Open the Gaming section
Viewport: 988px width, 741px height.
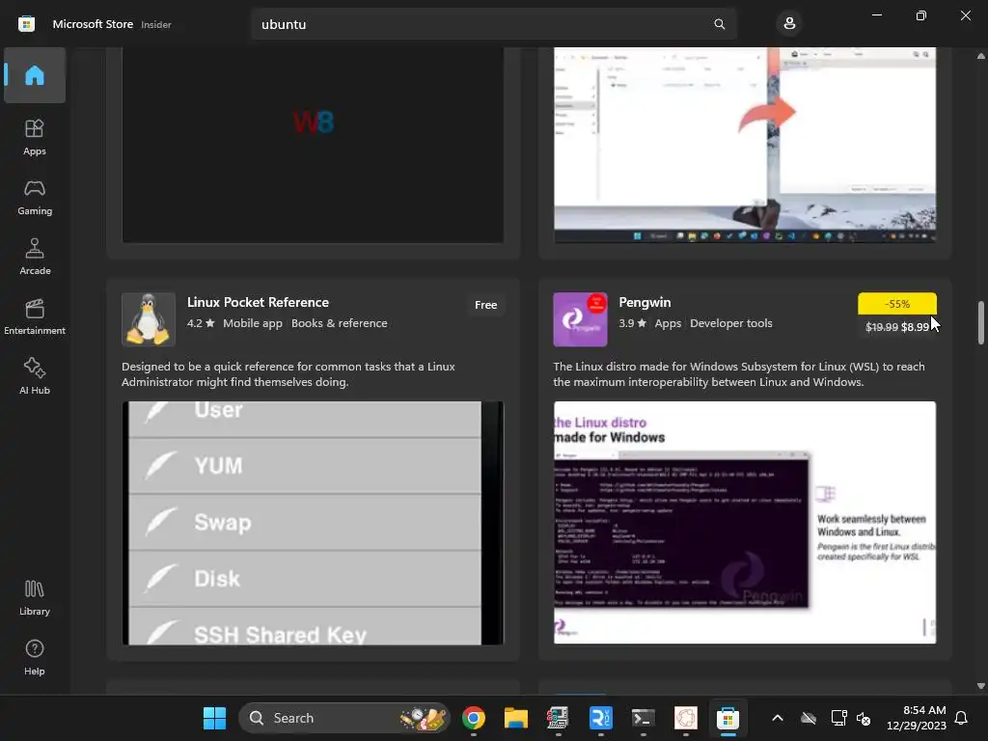pyautogui.click(x=35, y=197)
